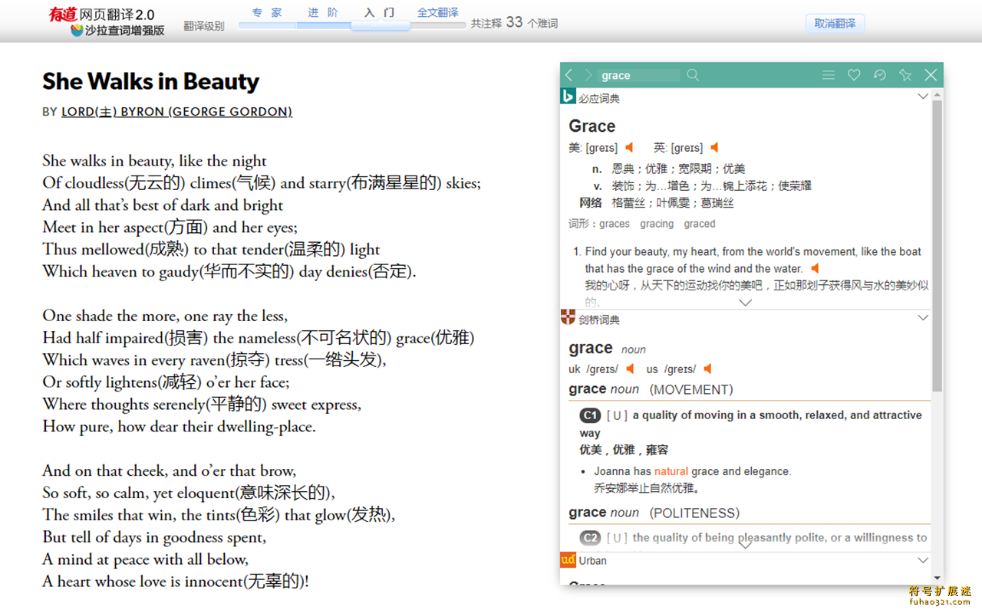Select 全文翻译 full translation mode
Viewport: 982px width, 613px height.
438,13
